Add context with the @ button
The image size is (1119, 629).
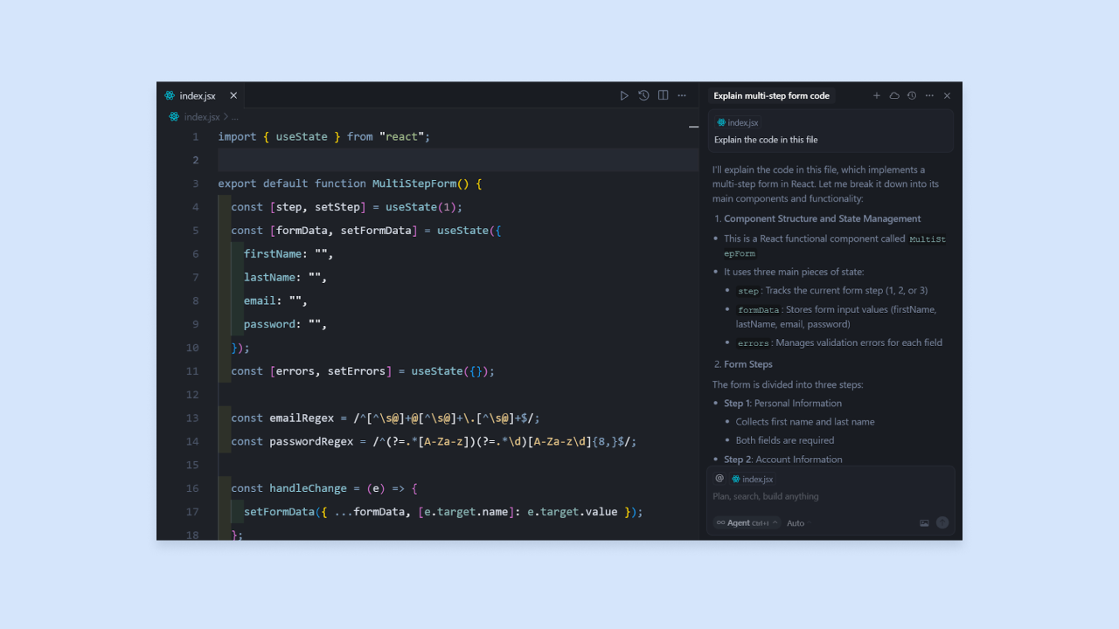[x=719, y=479]
